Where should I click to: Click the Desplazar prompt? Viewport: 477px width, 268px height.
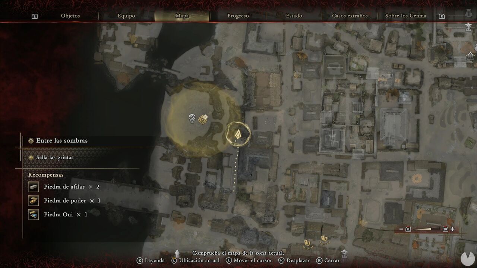(x=294, y=261)
